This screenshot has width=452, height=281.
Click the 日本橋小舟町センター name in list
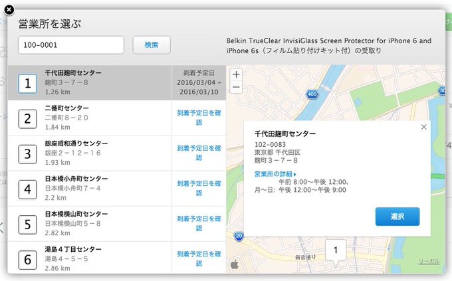pyautogui.click(x=76, y=179)
